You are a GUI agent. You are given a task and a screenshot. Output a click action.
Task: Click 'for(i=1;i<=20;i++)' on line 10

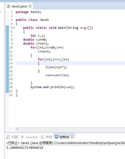47,47
